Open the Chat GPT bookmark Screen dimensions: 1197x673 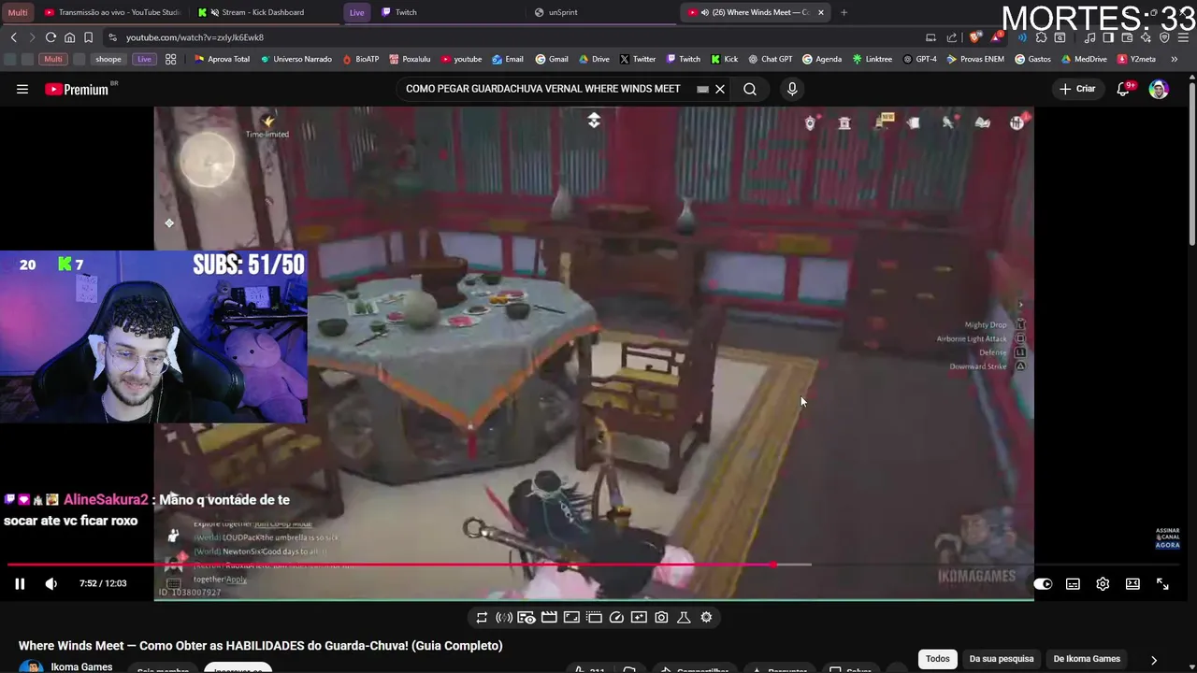770,59
